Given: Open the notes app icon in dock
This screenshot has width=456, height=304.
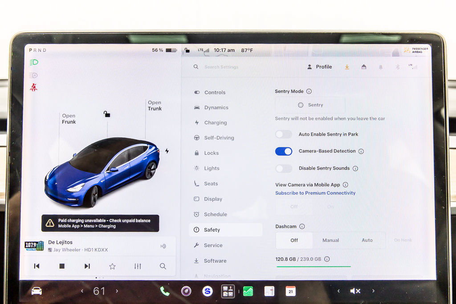Looking at the screenshot, I should pos(269,291).
